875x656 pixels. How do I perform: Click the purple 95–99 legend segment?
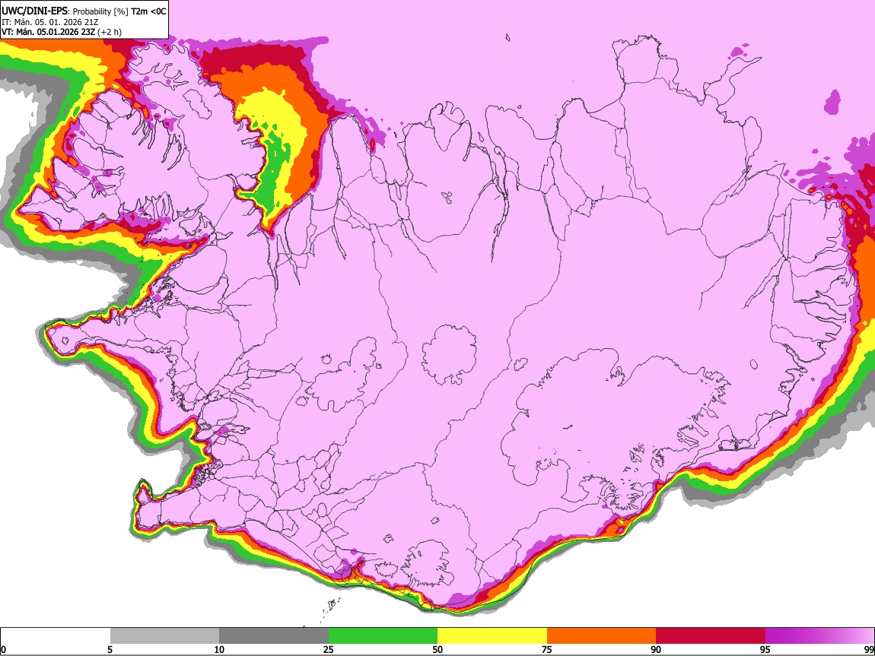819,636
